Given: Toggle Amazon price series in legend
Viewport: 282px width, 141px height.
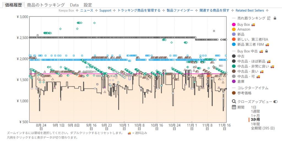Looking at the screenshot, I should pos(243,29).
